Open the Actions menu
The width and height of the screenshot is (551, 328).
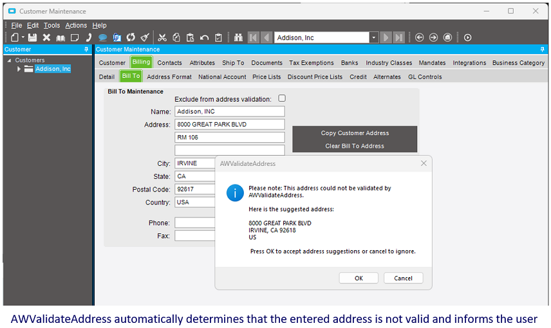(x=76, y=25)
